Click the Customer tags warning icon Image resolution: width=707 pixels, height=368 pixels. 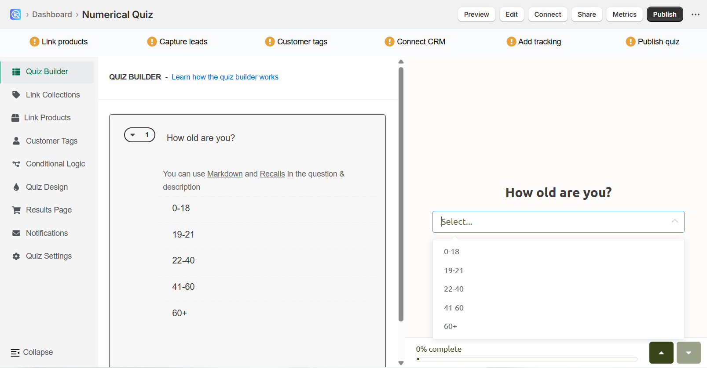[x=270, y=42]
